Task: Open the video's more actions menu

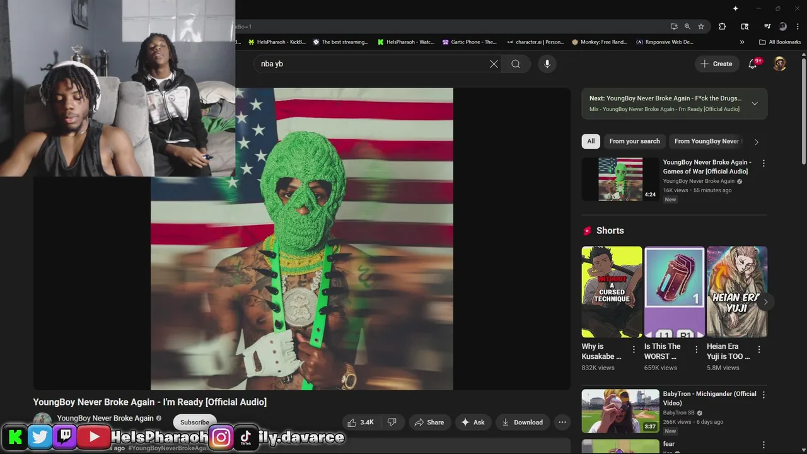Action: pyautogui.click(x=562, y=422)
